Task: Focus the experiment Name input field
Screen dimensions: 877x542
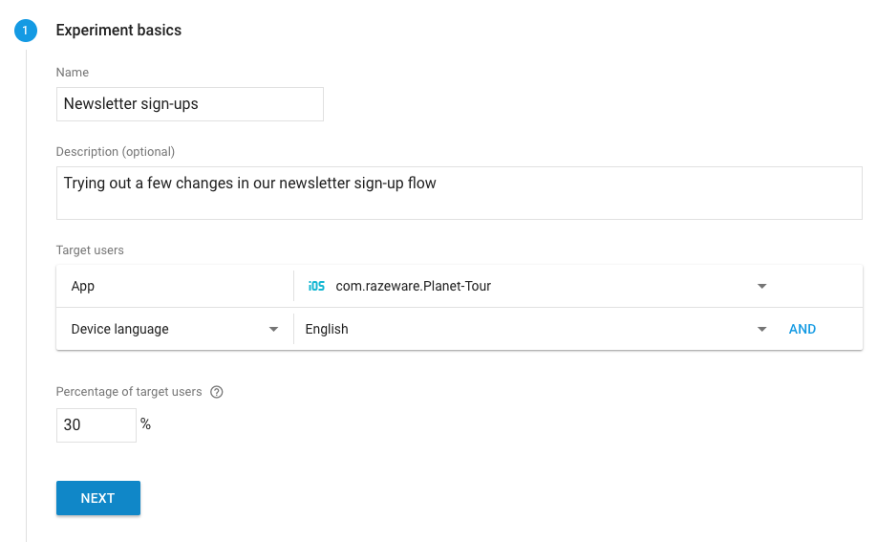Action: click(189, 104)
